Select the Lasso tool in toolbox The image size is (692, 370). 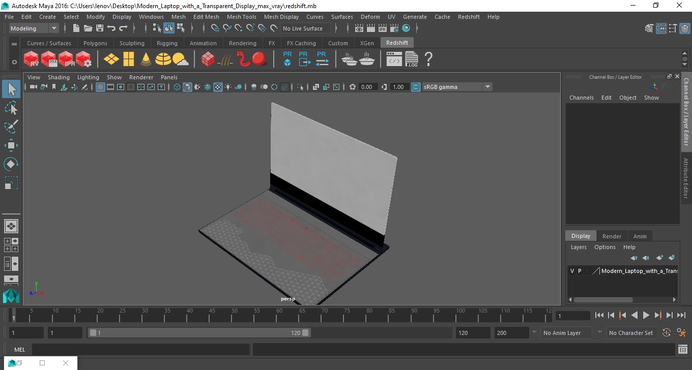point(11,108)
